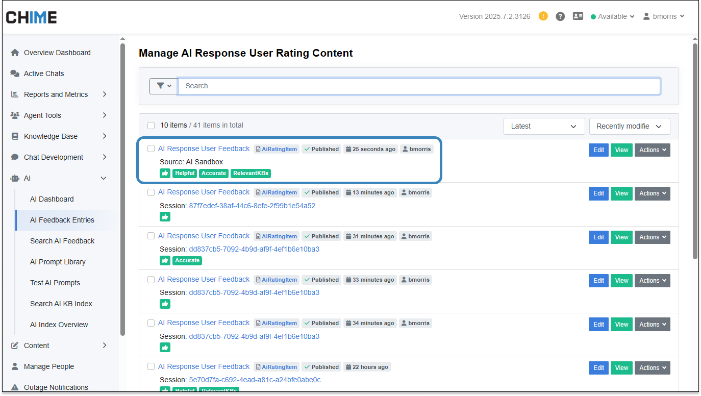The width and height of the screenshot is (701, 396).
Task: Check the box for the 34 minutes ago entry
Action: click(151, 323)
